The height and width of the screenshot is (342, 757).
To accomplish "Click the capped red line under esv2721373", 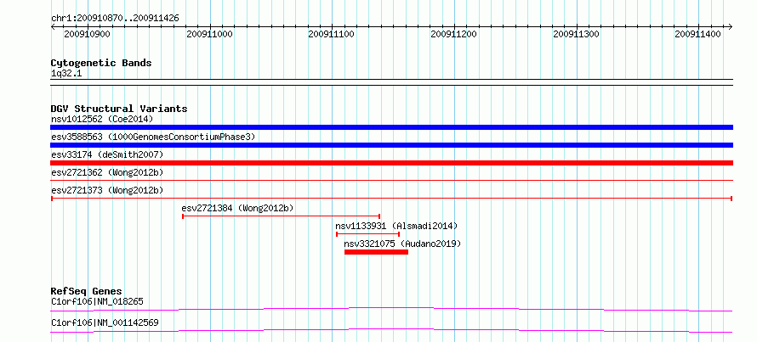I will pyautogui.click(x=391, y=199).
